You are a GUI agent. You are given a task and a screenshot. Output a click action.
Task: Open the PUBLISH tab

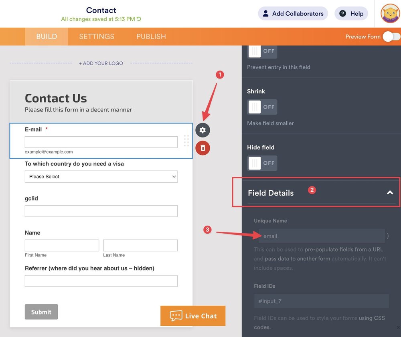(x=151, y=36)
